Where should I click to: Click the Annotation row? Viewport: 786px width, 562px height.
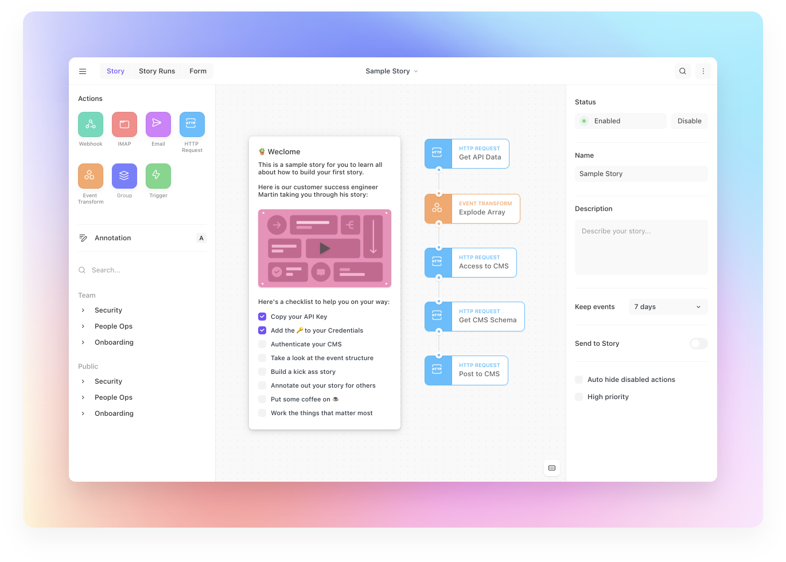pos(142,238)
